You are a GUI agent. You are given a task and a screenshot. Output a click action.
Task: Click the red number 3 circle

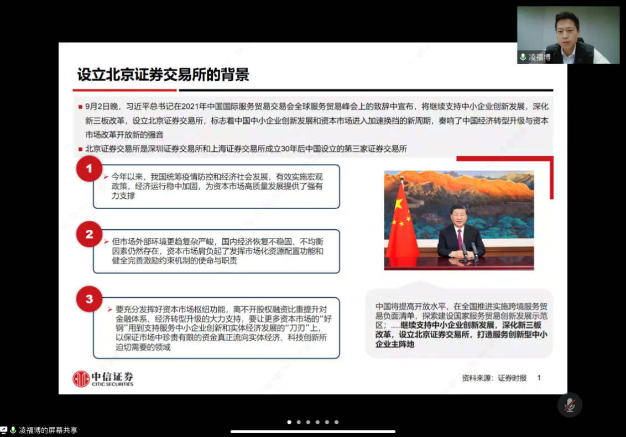89,299
